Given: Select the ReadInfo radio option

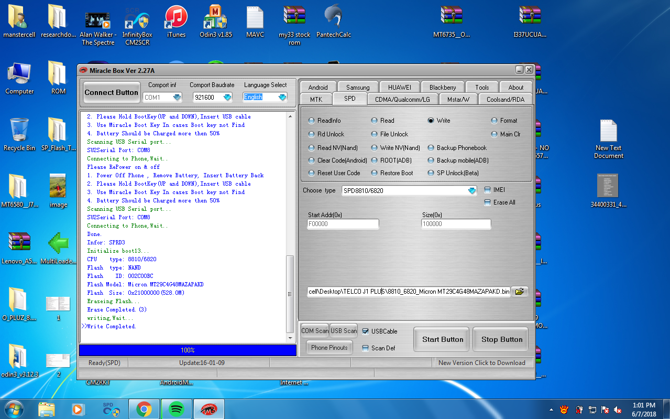Looking at the screenshot, I should coord(325,121).
